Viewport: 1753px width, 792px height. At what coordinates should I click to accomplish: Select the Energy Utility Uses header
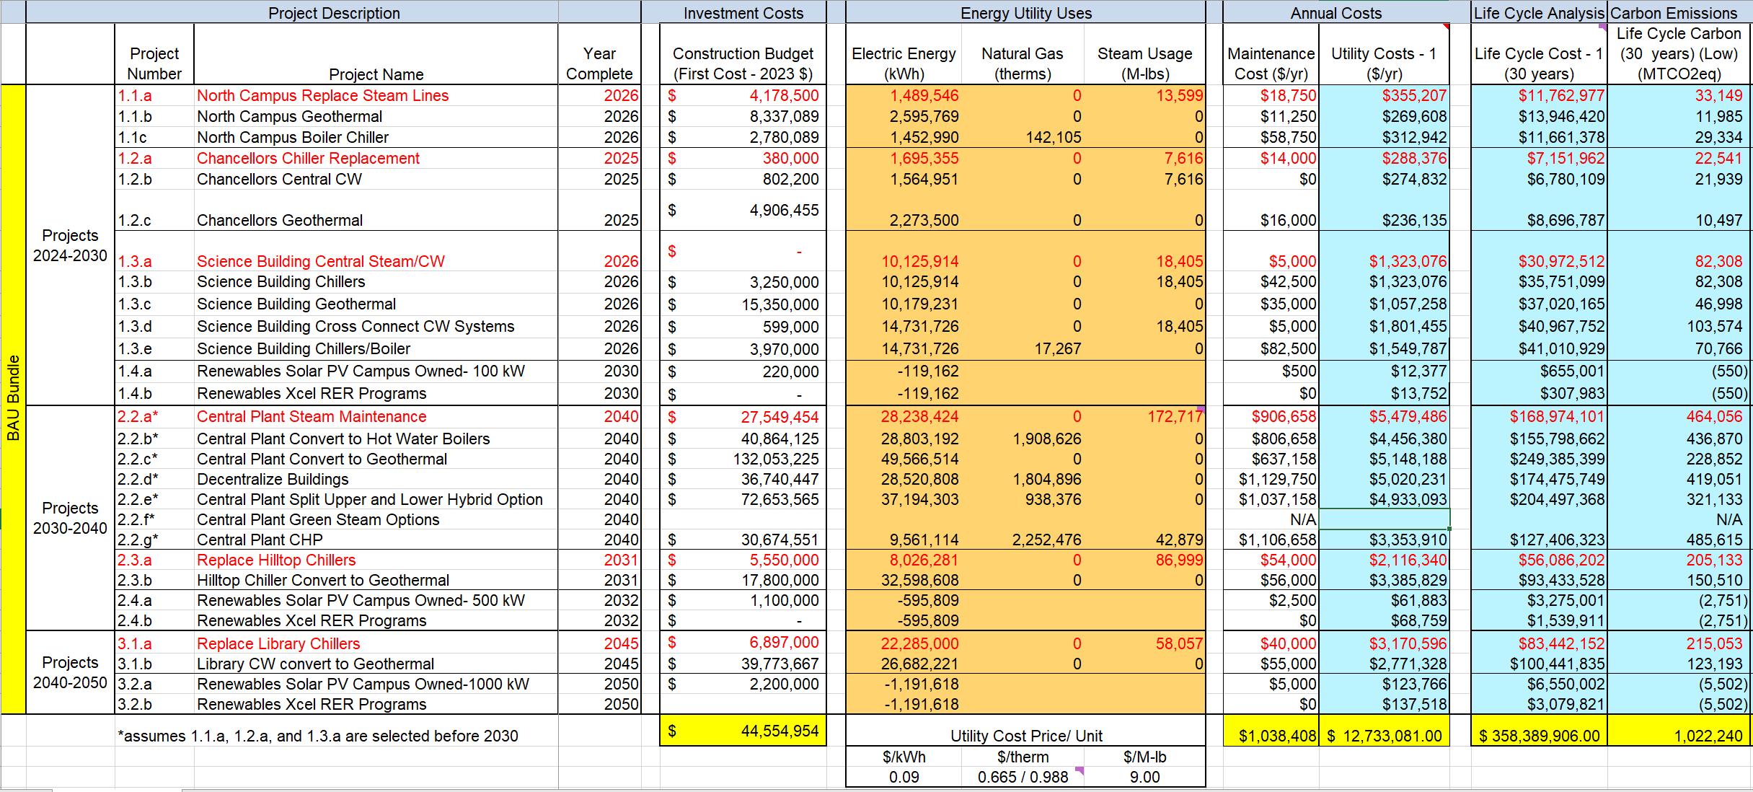pos(1025,13)
